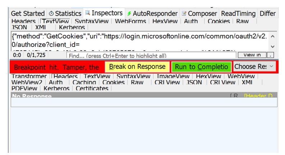The image size is (285, 155).
Task: Click the 0/1,725 character count
Action: [x=36, y=55]
